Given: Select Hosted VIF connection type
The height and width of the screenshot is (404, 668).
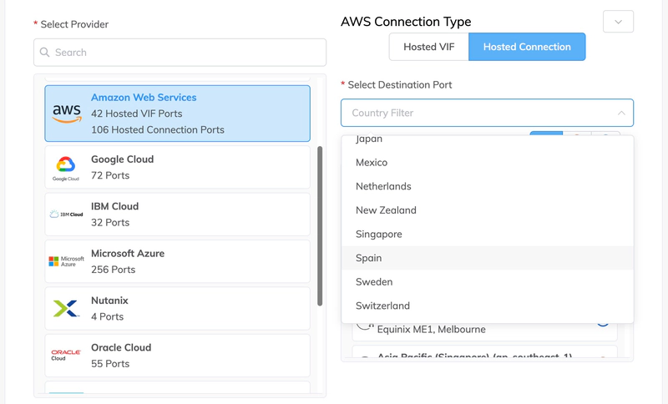Looking at the screenshot, I should [x=429, y=47].
